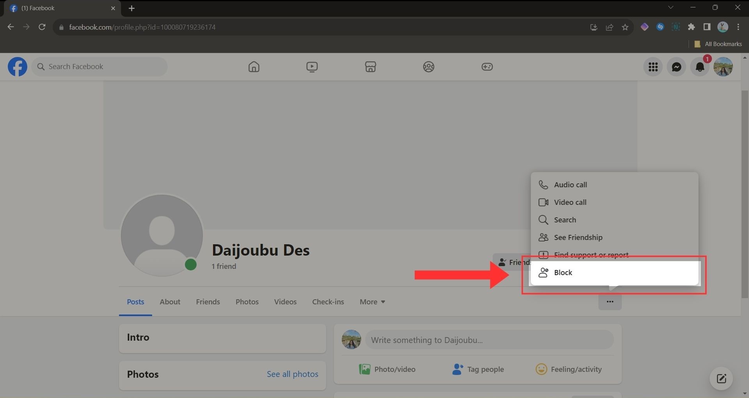Click the new message compose icon
The image size is (749, 398).
click(721, 378)
